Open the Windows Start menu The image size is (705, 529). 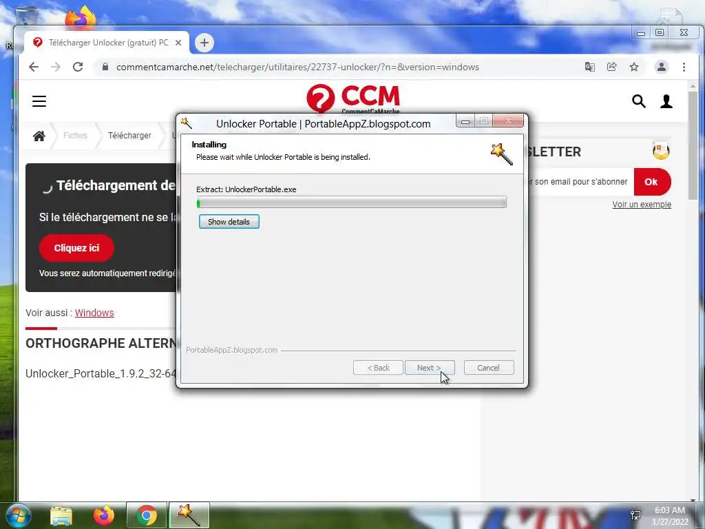coord(18,515)
